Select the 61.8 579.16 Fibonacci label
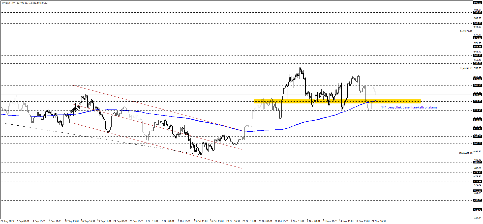 tap(466, 31)
